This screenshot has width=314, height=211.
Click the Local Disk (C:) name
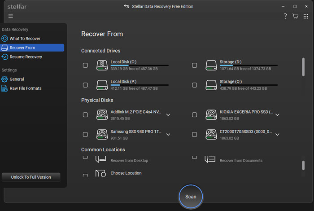pyautogui.click(x=123, y=62)
